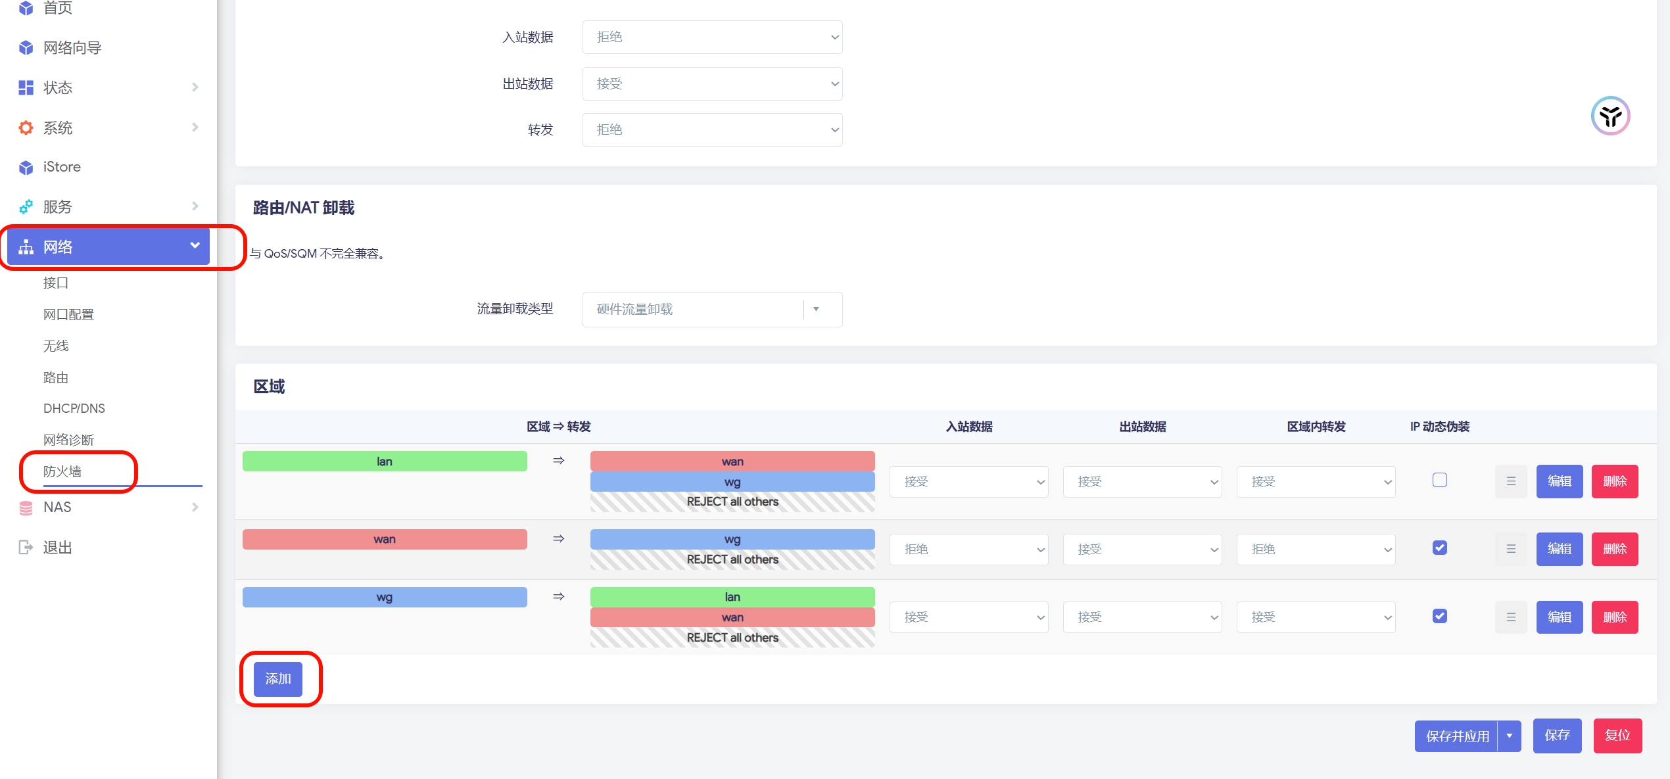Enable IP masquerading for lan zone
The image size is (1670, 779).
1440,480
